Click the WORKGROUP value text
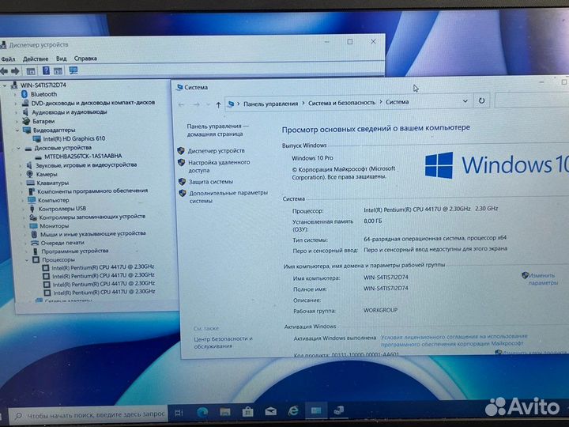Viewport: 569px width, 427px height. pos(380,310)
